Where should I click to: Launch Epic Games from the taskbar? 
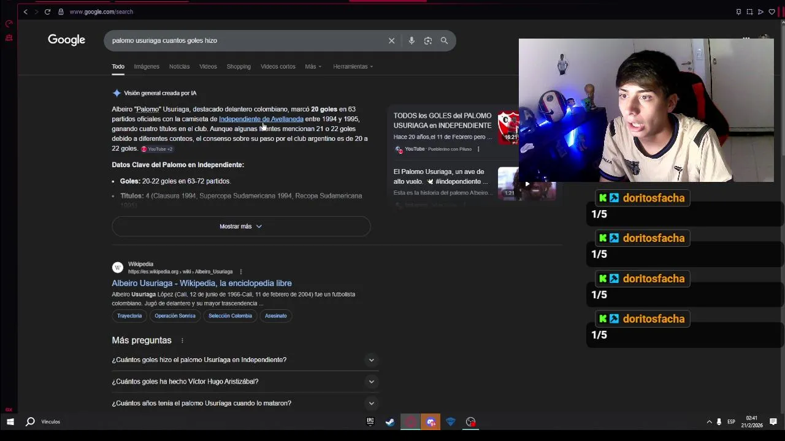pyautogui.click(x=370, y=421)
